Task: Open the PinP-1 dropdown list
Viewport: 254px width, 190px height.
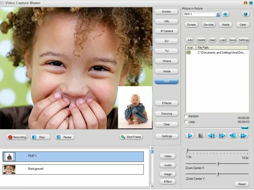Action: pyautogui.click(x=218, y=15)
